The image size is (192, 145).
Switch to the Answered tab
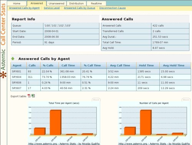click(37, 3)
